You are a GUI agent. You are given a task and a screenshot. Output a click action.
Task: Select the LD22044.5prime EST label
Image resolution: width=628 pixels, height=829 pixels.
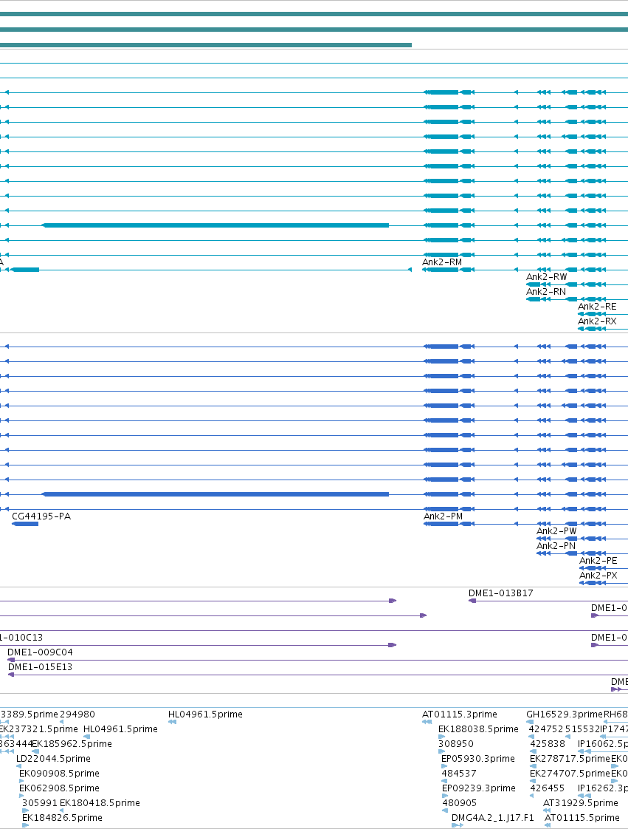(x=53, y=759)
